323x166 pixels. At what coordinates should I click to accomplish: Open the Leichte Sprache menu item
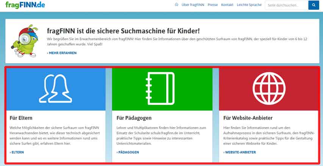[x=249, y=5]
